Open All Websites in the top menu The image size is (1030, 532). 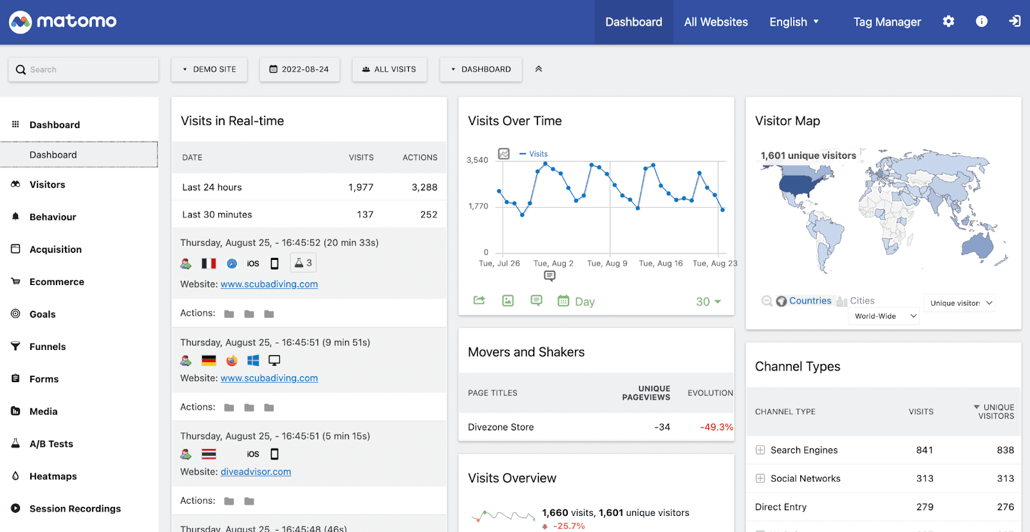716,22
